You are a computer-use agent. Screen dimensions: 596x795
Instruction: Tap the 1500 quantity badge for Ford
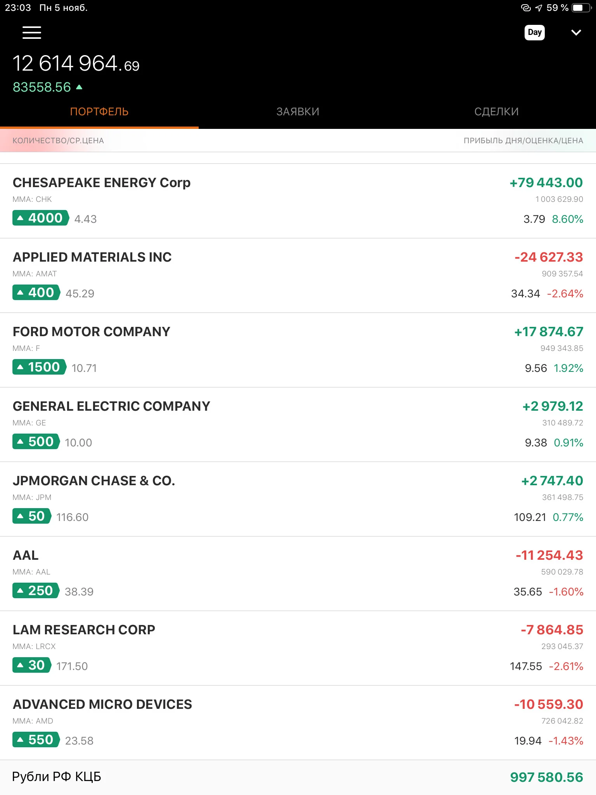(x=40, y=367)
